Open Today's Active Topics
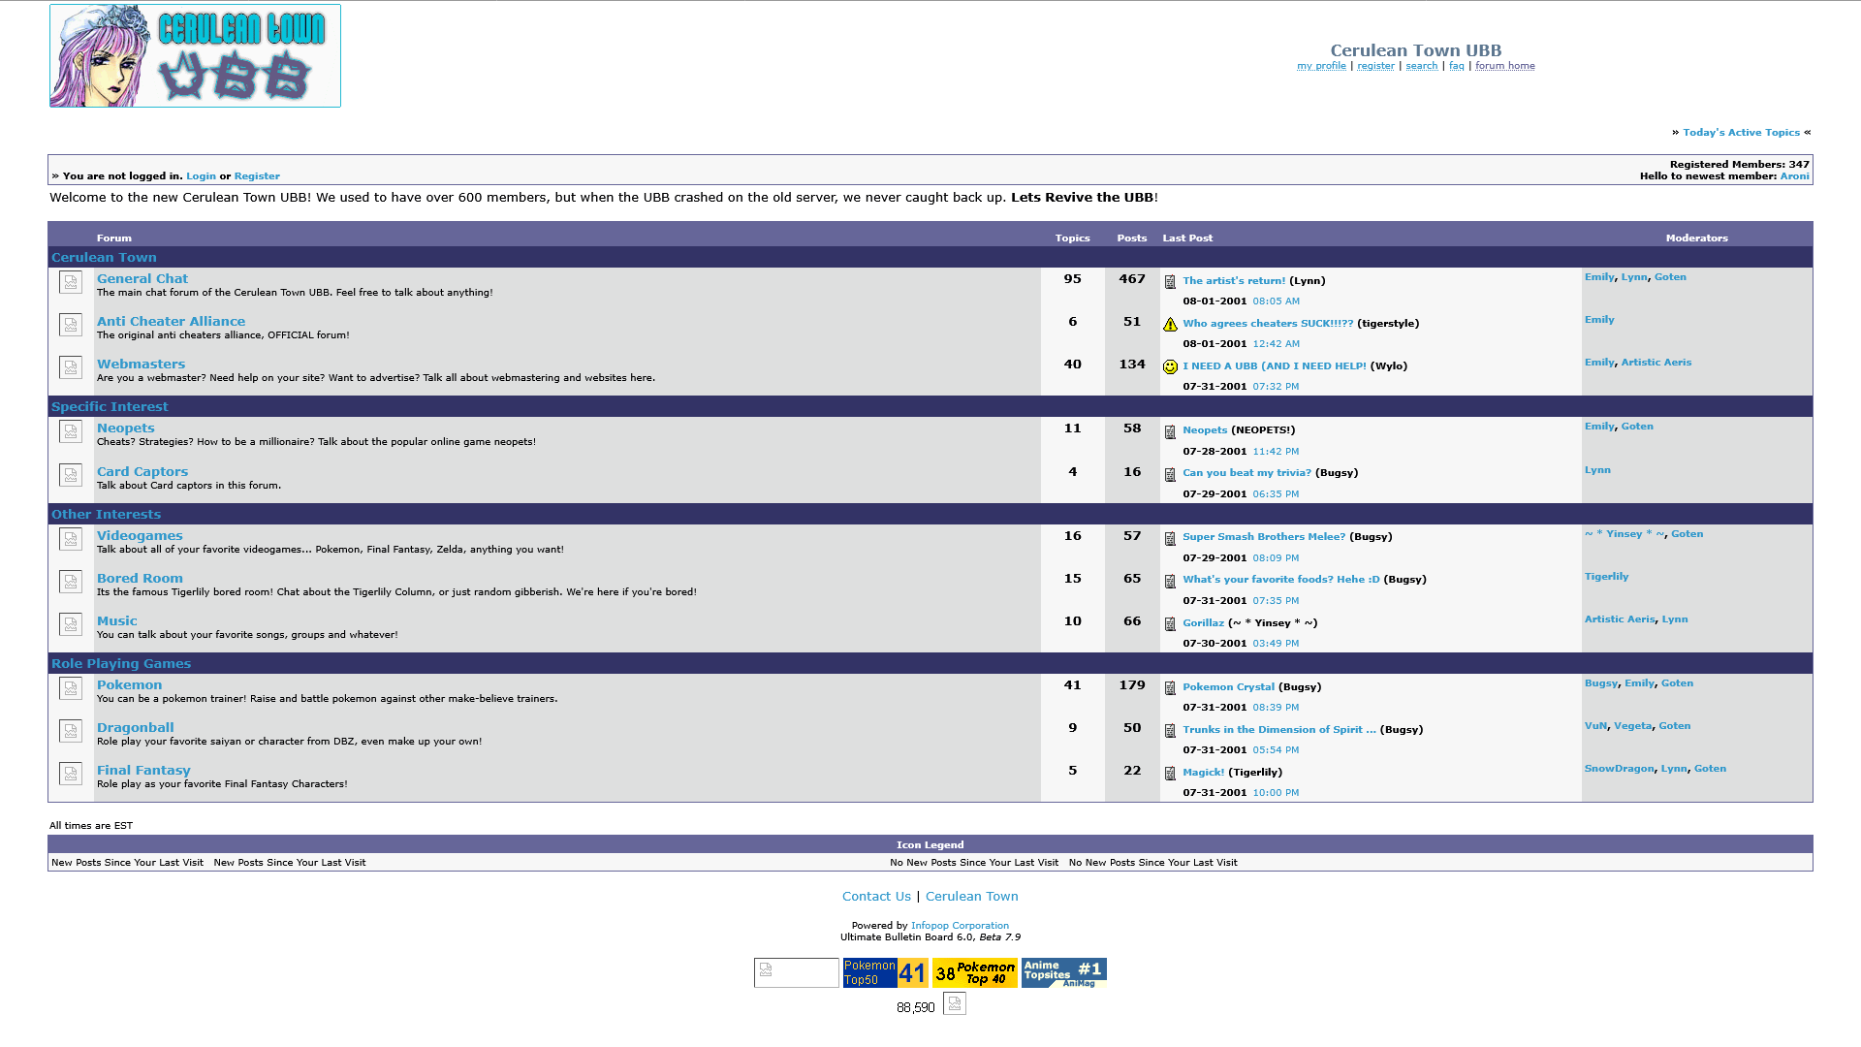This screenshot has width=1861, height=1047. pos(1741,133)
